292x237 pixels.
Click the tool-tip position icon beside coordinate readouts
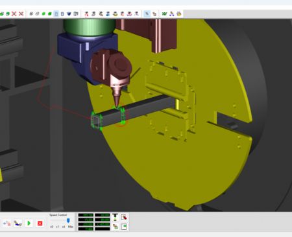tap(115, 217)
